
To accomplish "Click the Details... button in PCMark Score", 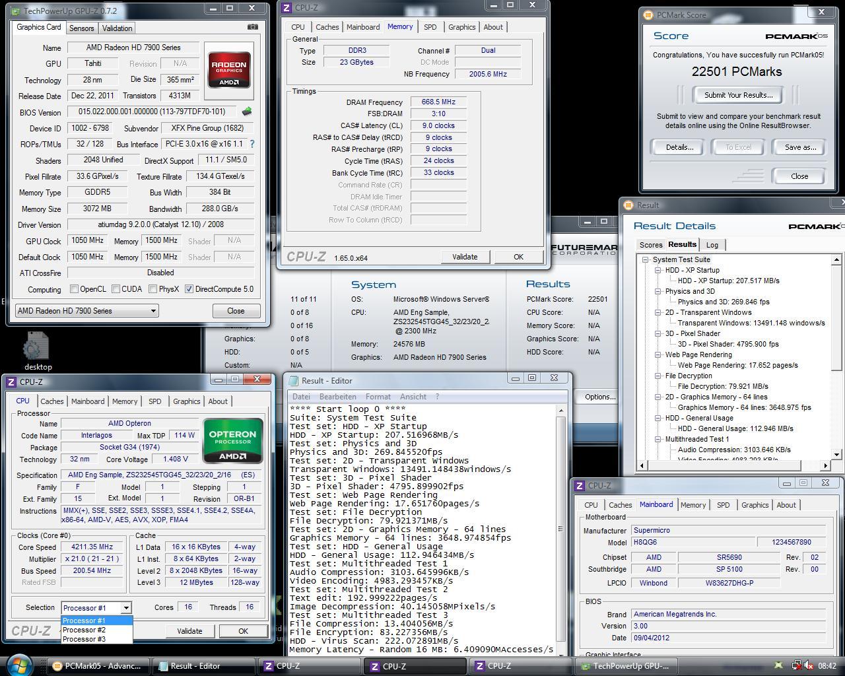I will click(x=679, y=147).
